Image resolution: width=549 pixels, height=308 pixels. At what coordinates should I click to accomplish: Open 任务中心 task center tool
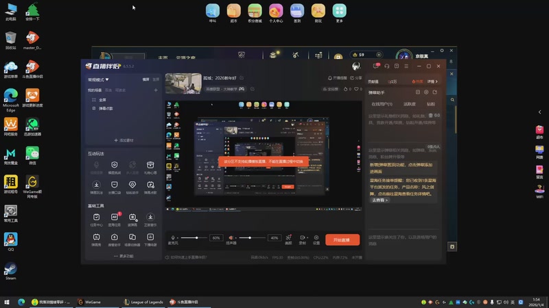(96, 219)
